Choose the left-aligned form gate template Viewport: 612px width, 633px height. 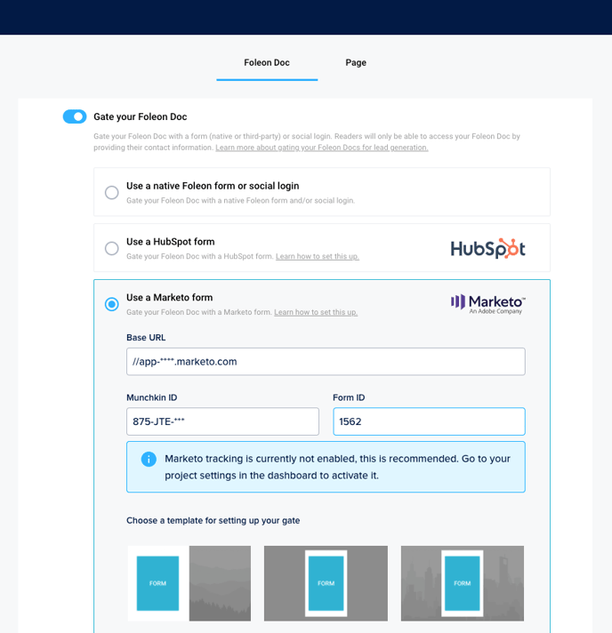pos(189,583)
